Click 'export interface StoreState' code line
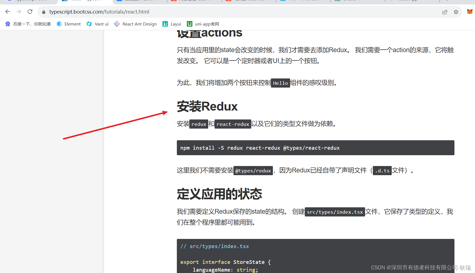Image resolution: width=475 pixels, height=273 pixels. coord(225,262)
